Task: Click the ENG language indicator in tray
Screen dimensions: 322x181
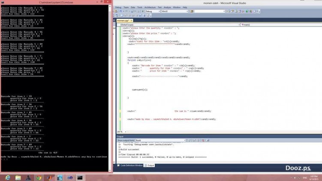Action: click(x=305, y=178)
